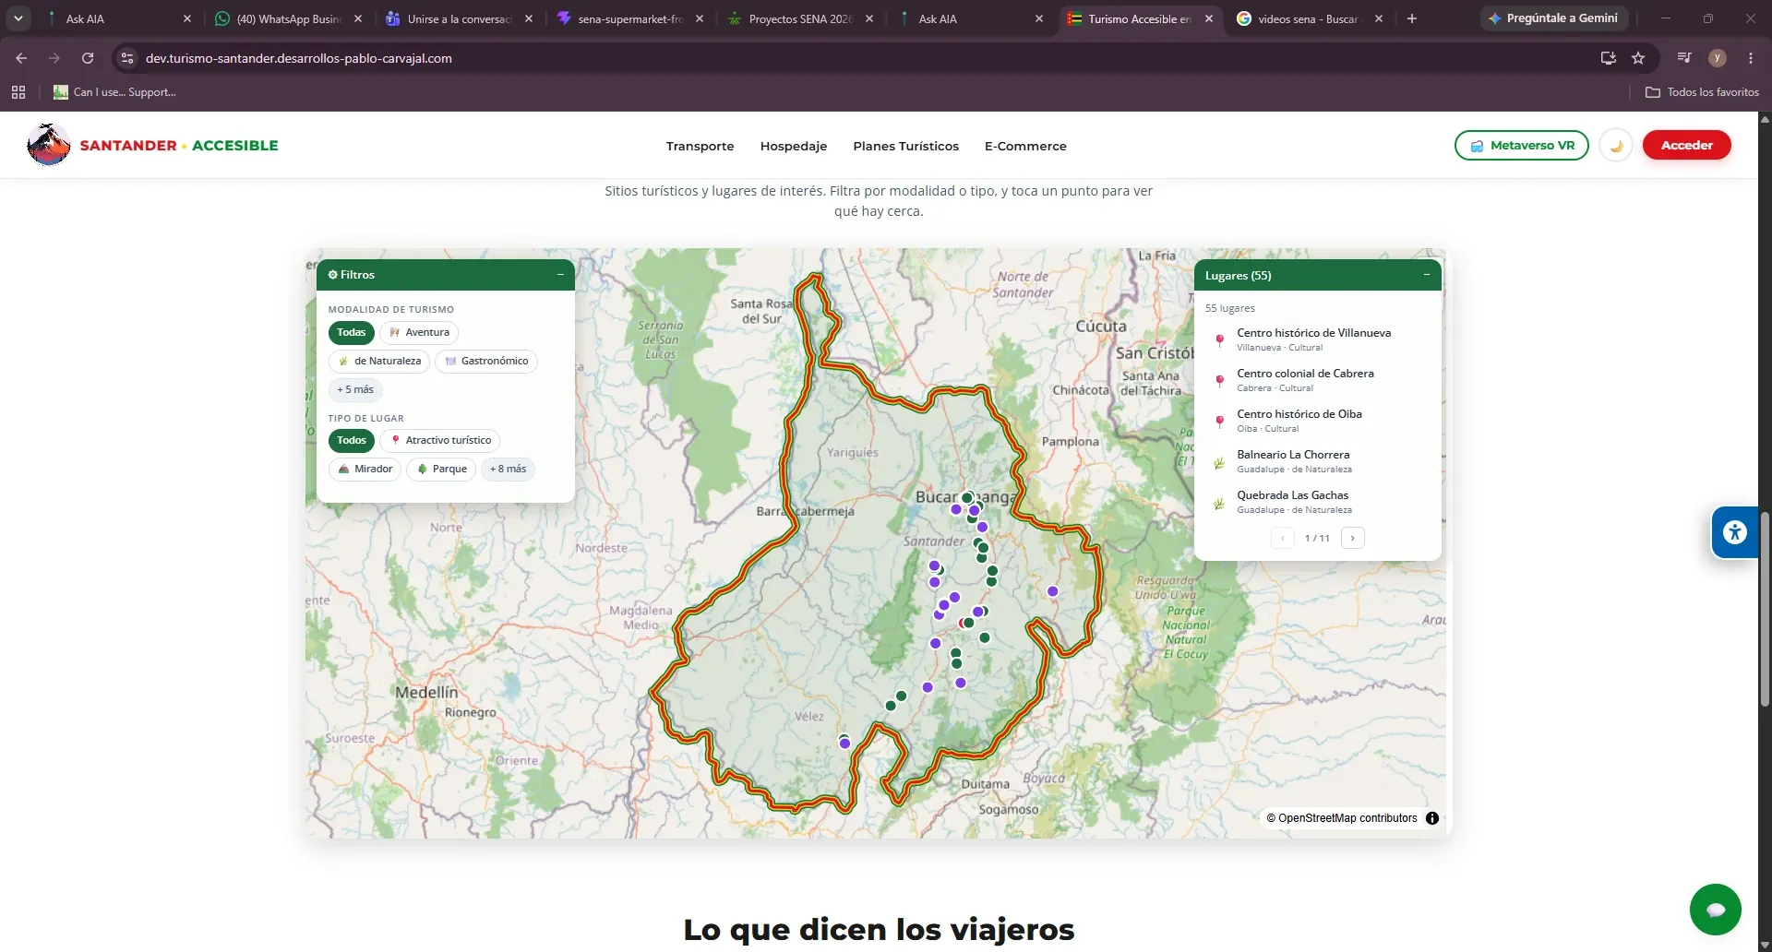Open the Metaverso VR button
Viewport: 1772px width, 952px height.
1521,145
